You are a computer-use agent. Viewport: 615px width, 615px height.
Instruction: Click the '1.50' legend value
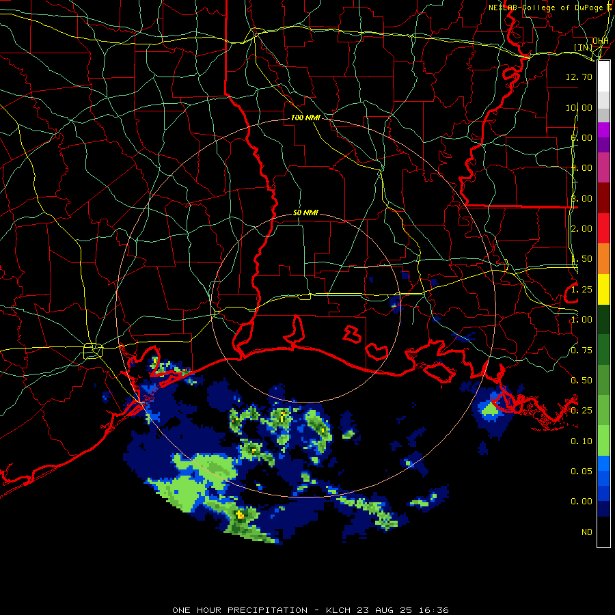[x=582, y=259]
